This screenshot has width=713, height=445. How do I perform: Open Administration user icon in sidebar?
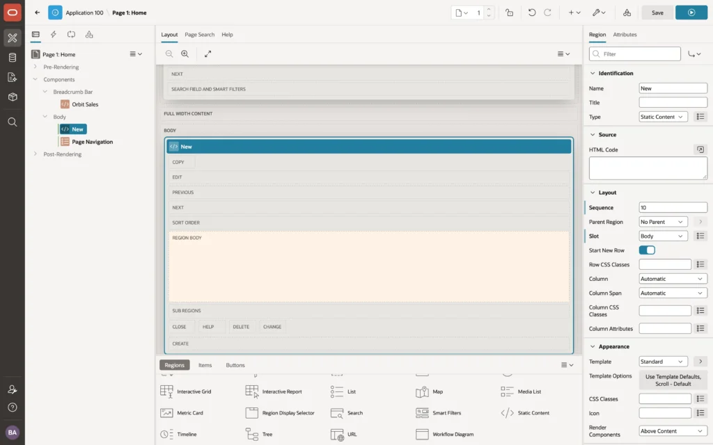pyautogui.click(x=13, y=389)
